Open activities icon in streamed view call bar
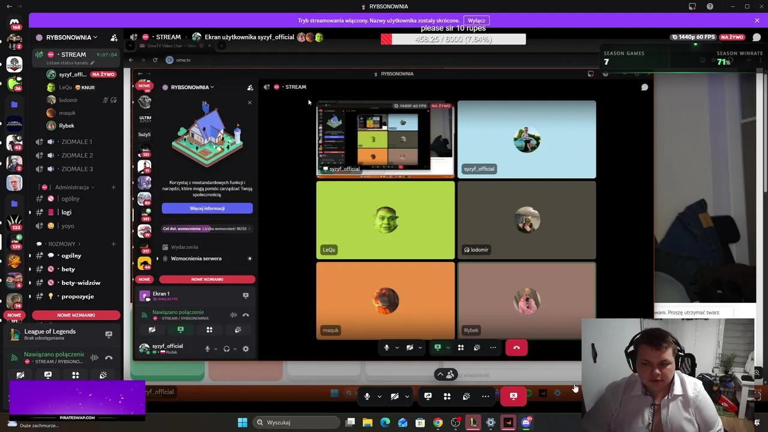 click(x=461, y=347)
